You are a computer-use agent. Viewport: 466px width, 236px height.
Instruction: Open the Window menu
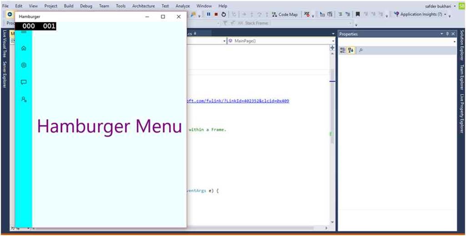click(204, 6)
